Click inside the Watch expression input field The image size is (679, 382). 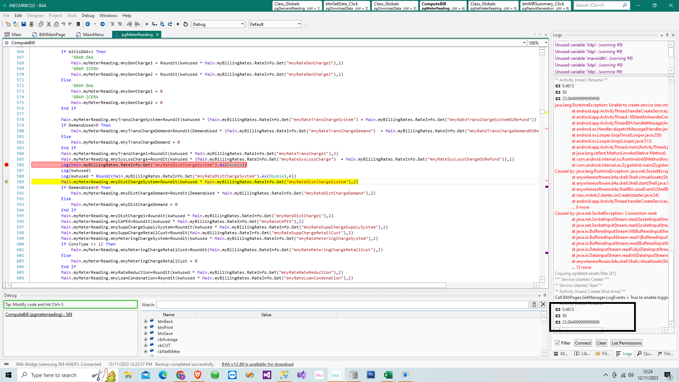[x=342, y=305]
